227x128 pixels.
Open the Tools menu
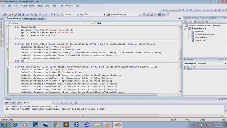click(54, 6)
